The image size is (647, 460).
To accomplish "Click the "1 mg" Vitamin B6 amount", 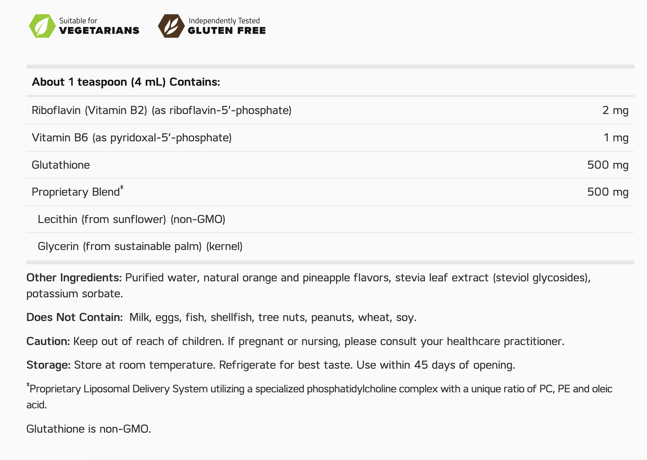I will [616, 138].
